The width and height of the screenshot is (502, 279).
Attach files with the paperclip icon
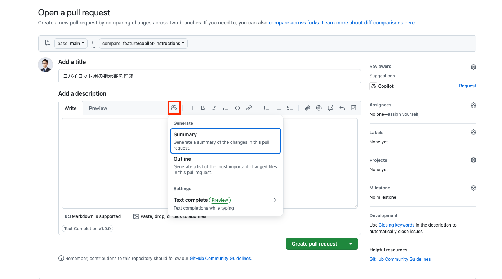pos(307,108)
